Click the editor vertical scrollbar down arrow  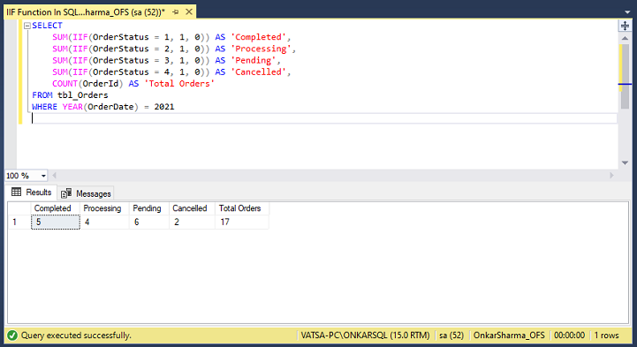point(625,162)
